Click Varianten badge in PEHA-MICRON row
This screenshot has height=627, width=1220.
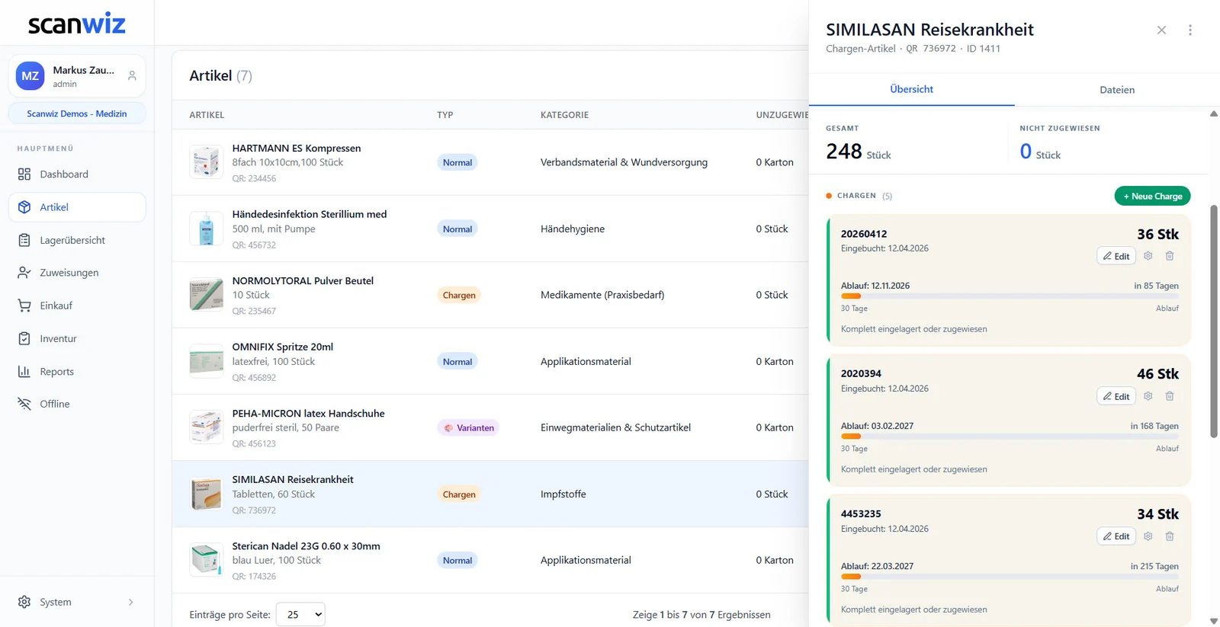pos(468,427)
